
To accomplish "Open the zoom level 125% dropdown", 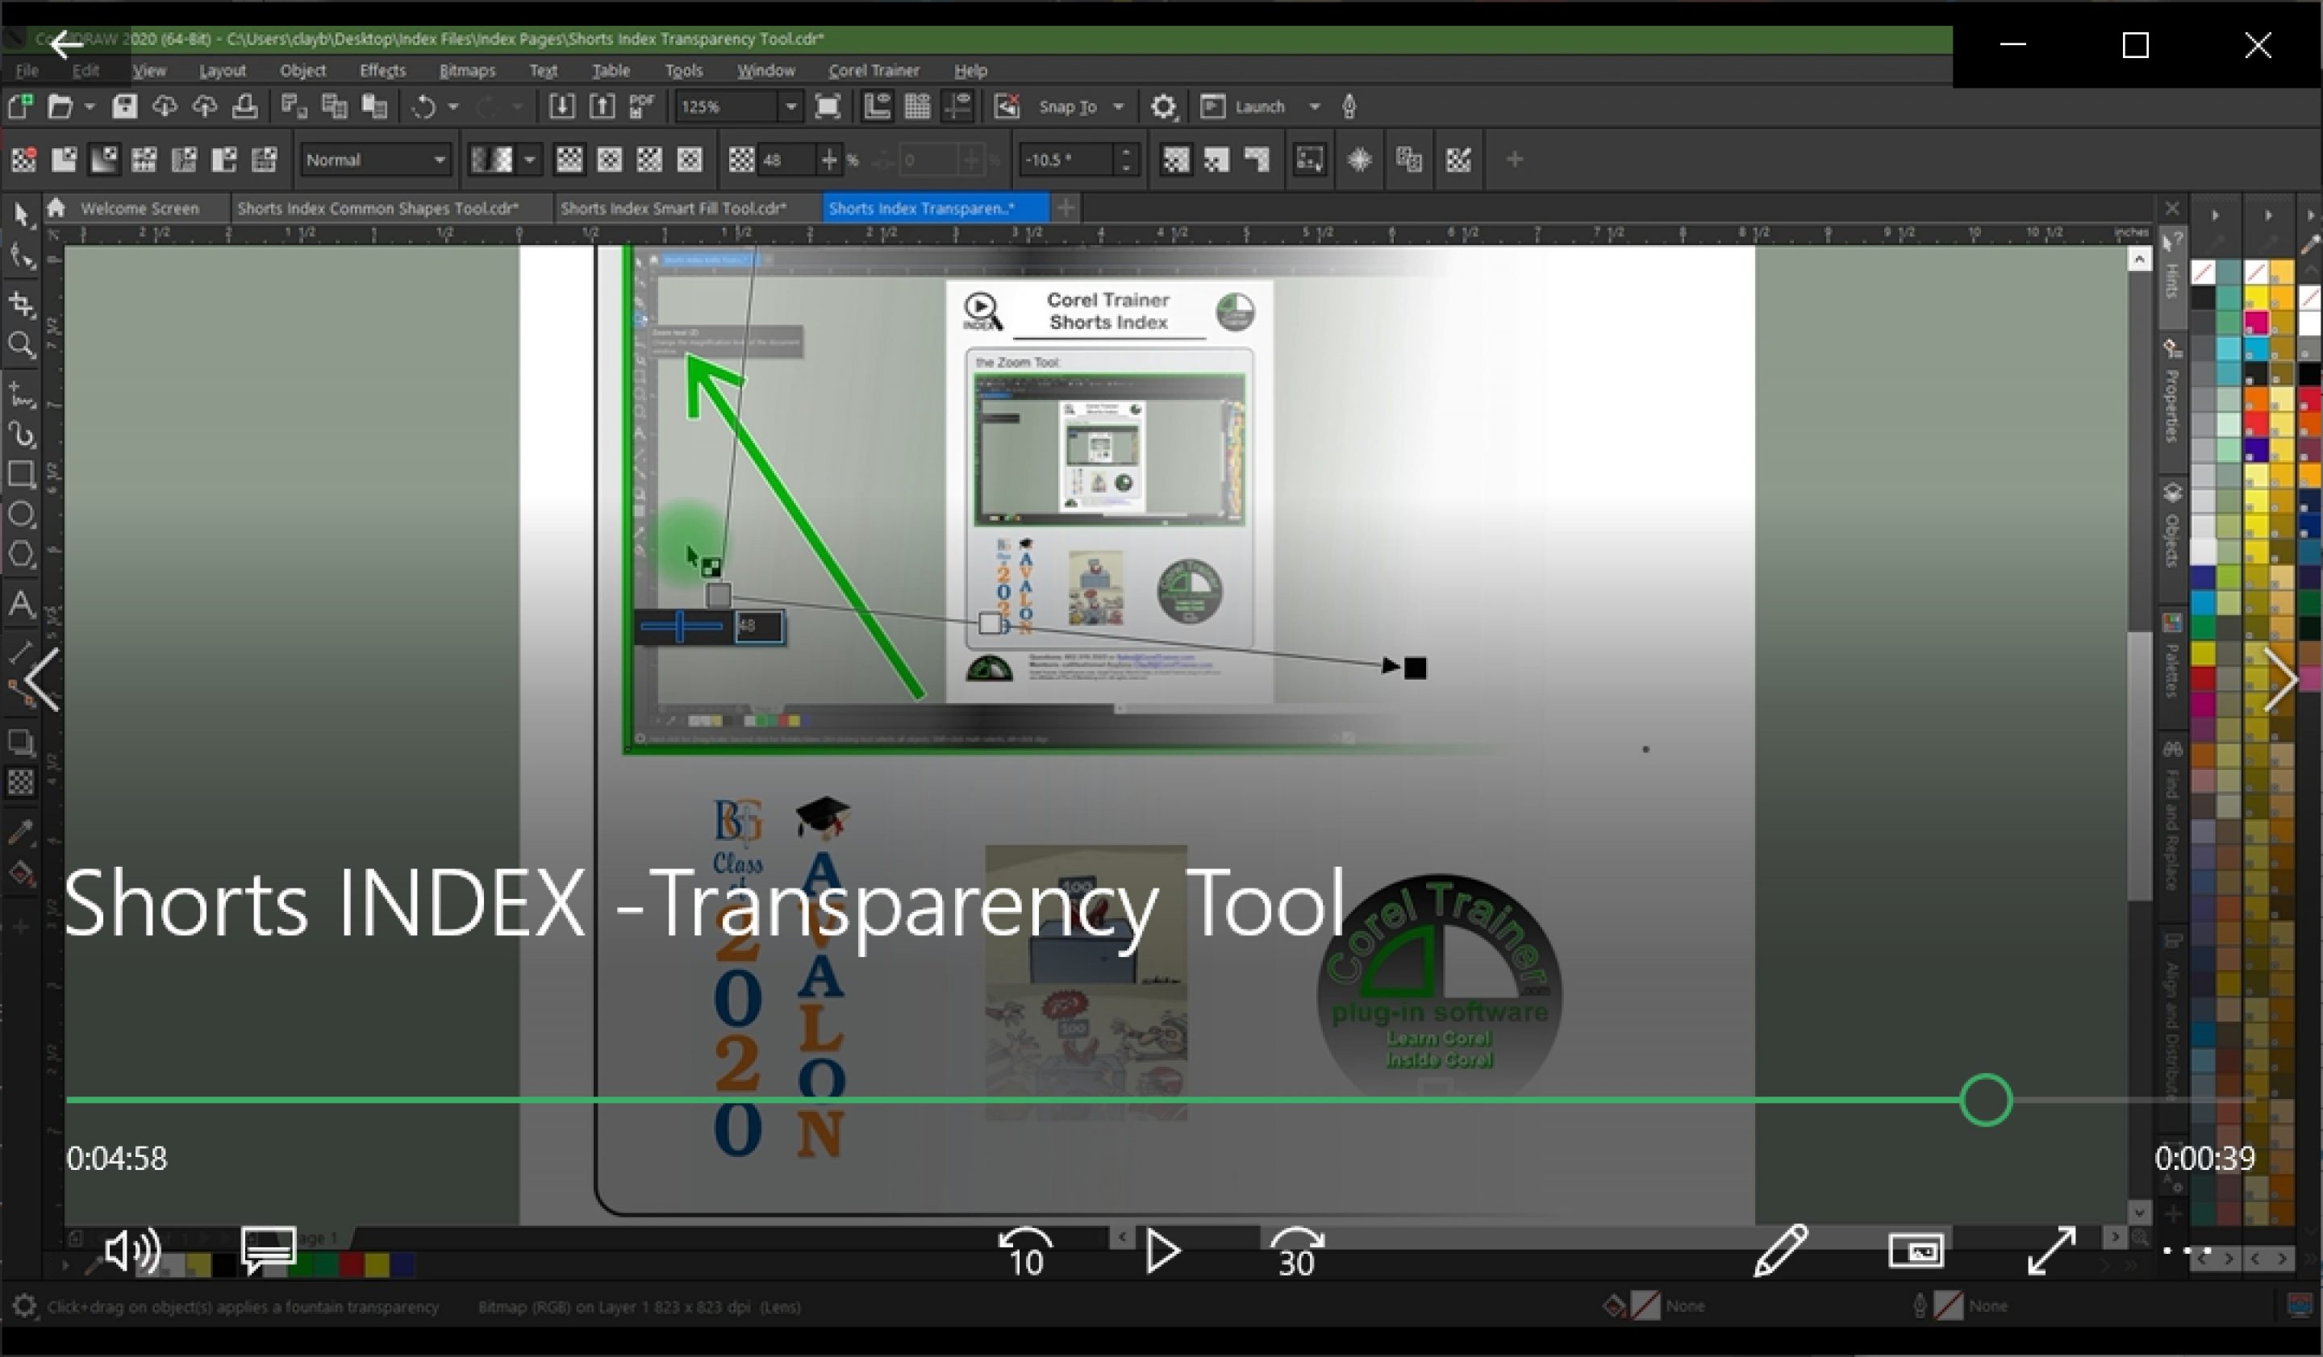I will click(790, 107).
